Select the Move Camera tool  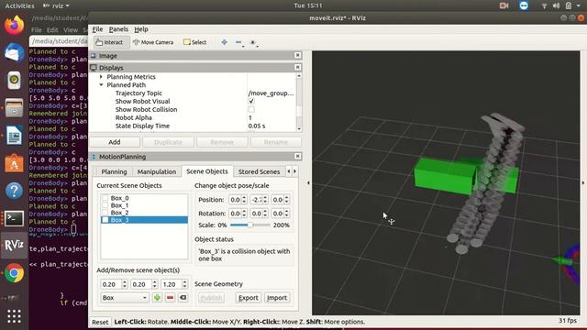click(x=153, y=42)
